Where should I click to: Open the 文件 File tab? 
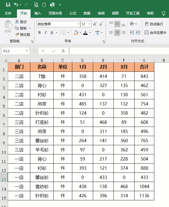tap(8, 13)
